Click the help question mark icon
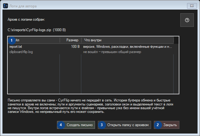The image size is (200, 136). [x=187, y=20]
